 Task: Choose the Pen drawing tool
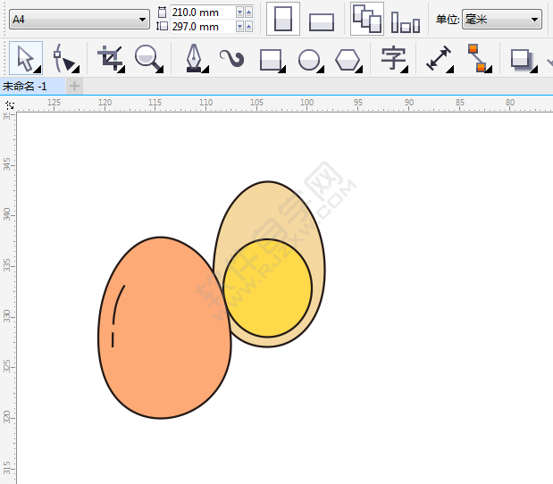(x=194, y=59)
